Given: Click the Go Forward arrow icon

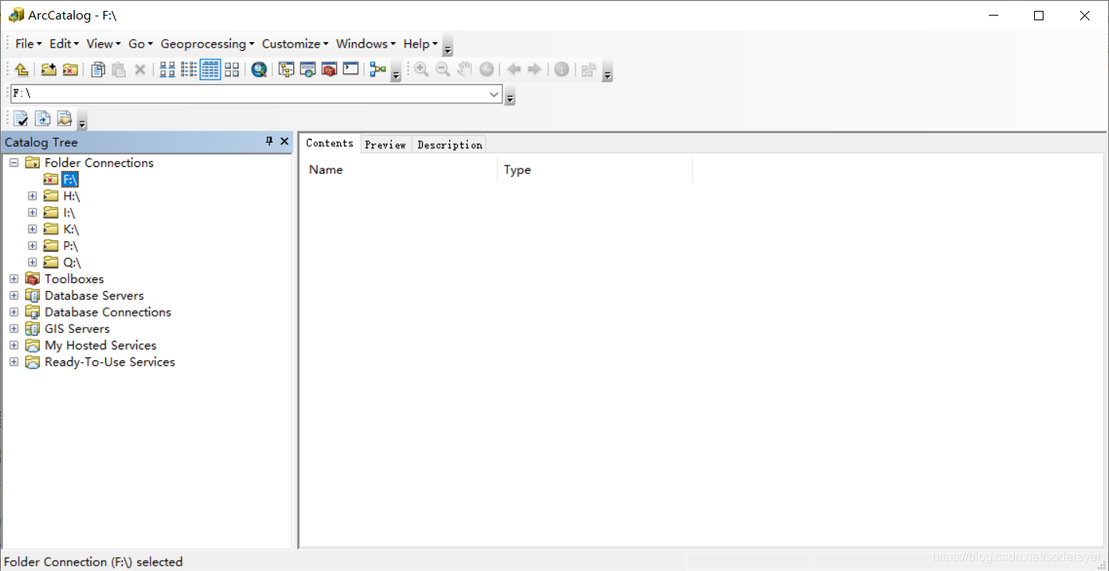Looking at the screenshot, I should [x=534, y=69].
